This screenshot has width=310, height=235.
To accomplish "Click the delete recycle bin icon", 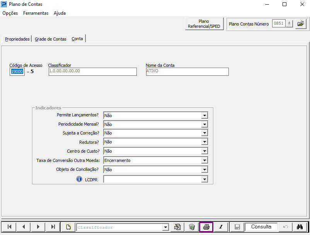I will [192, 227].
